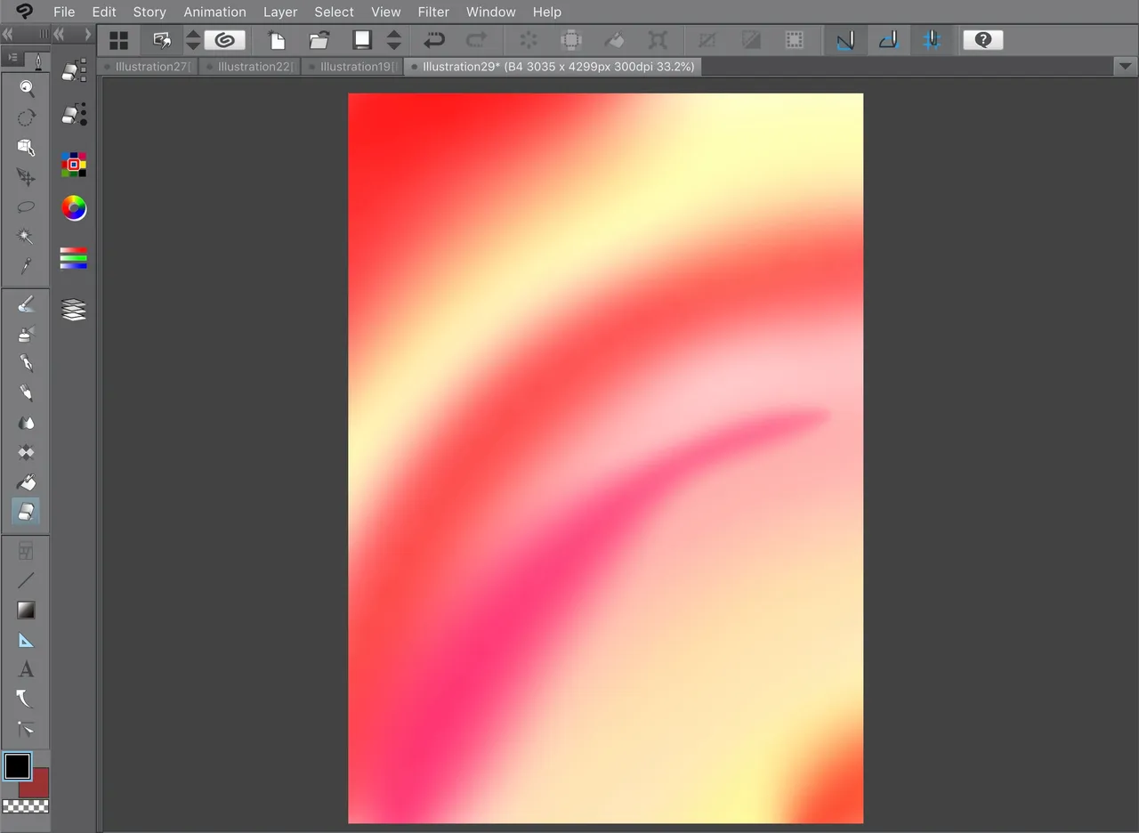Viewport: 1139px width, 833px height.
Task: Open the Layer menu
Action: point(280,12)
